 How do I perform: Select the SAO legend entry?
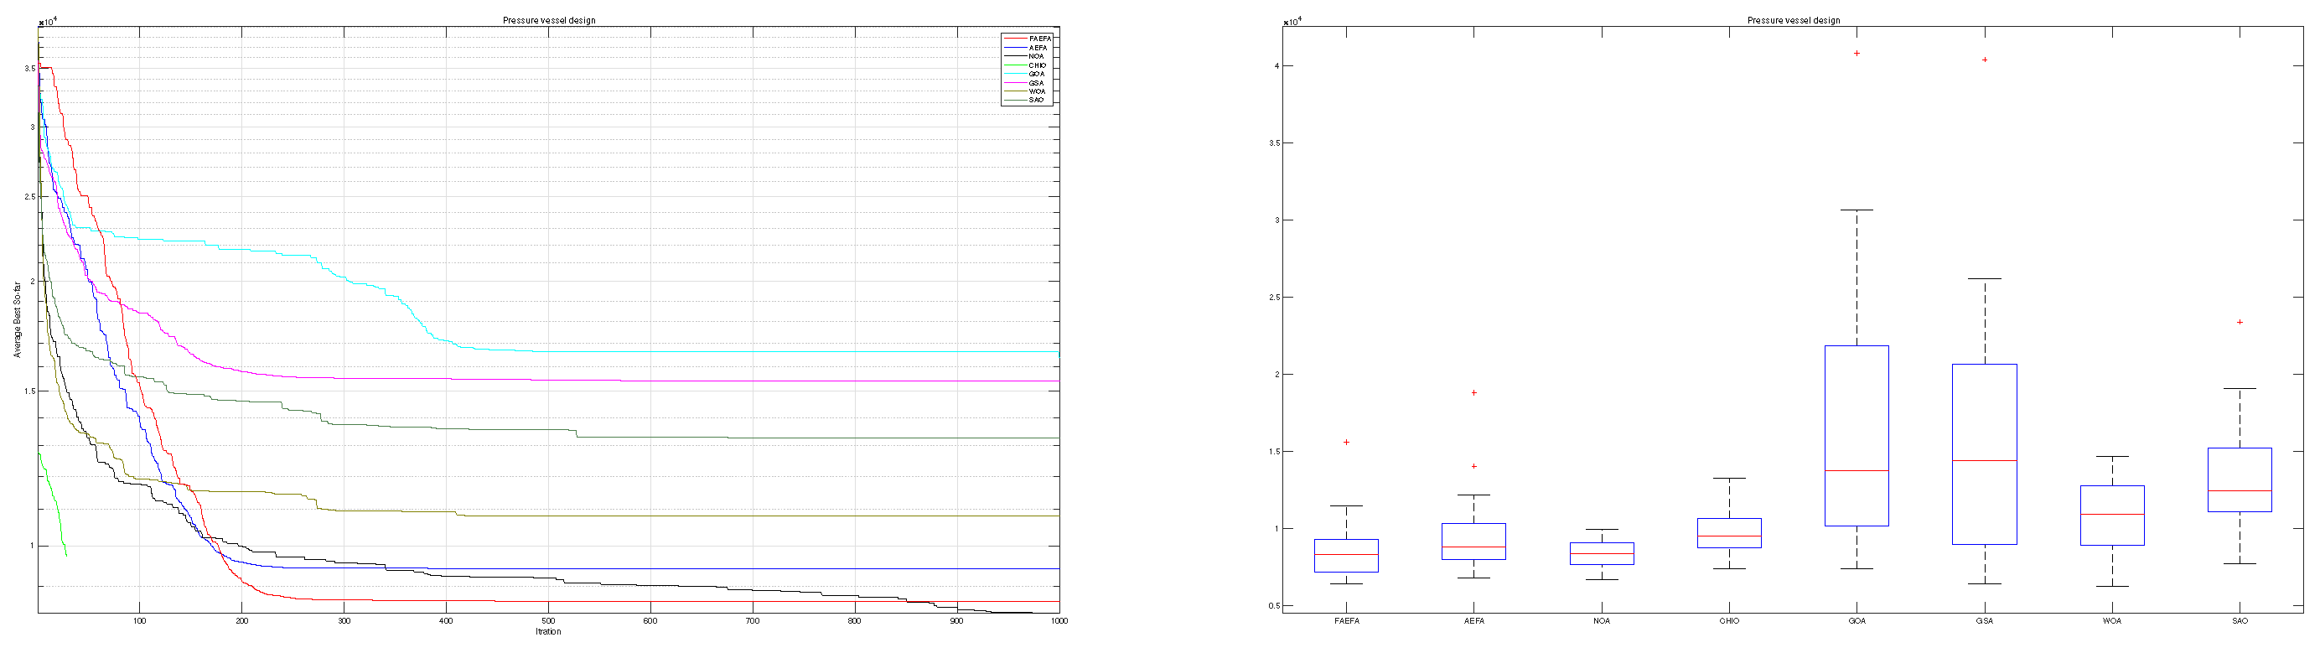[x=1036, y=100]
